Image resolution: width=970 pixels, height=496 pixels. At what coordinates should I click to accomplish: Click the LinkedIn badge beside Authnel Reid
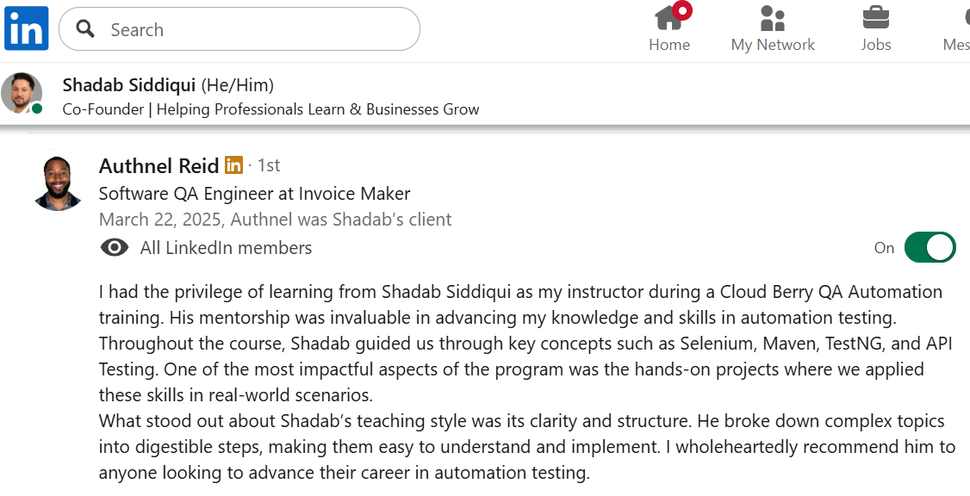coord(233,165)
